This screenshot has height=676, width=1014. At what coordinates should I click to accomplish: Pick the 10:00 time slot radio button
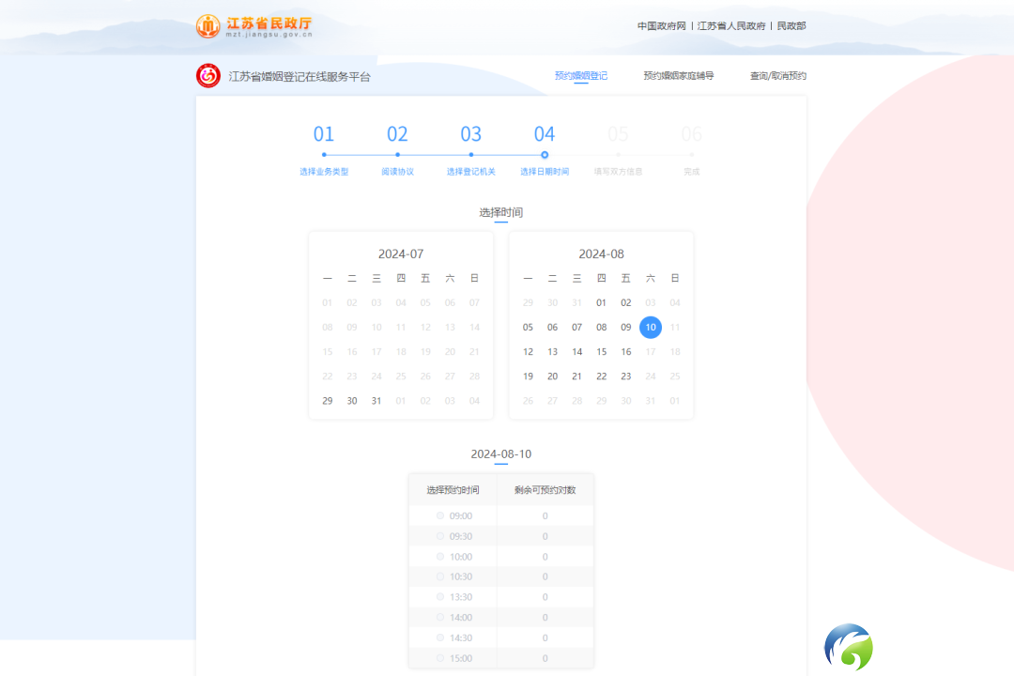[x=440, y=557]
